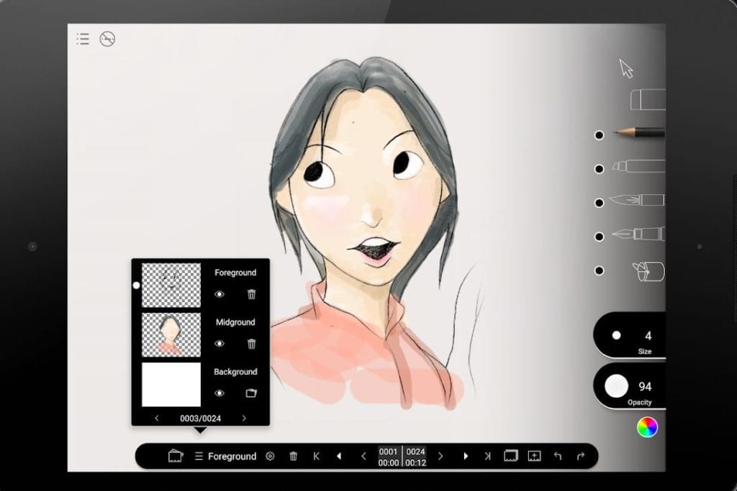Image resolution: width=737 pixels, height=491 pixels.
Task: Jump to the last frame
Action: [x=487, y=456]
